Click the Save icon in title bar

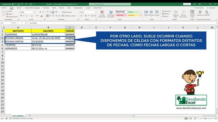coord(18,4)
